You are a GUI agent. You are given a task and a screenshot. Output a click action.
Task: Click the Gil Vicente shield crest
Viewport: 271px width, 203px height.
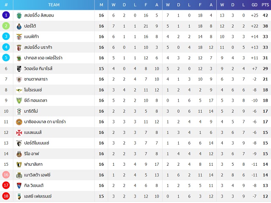pos(19,186)
